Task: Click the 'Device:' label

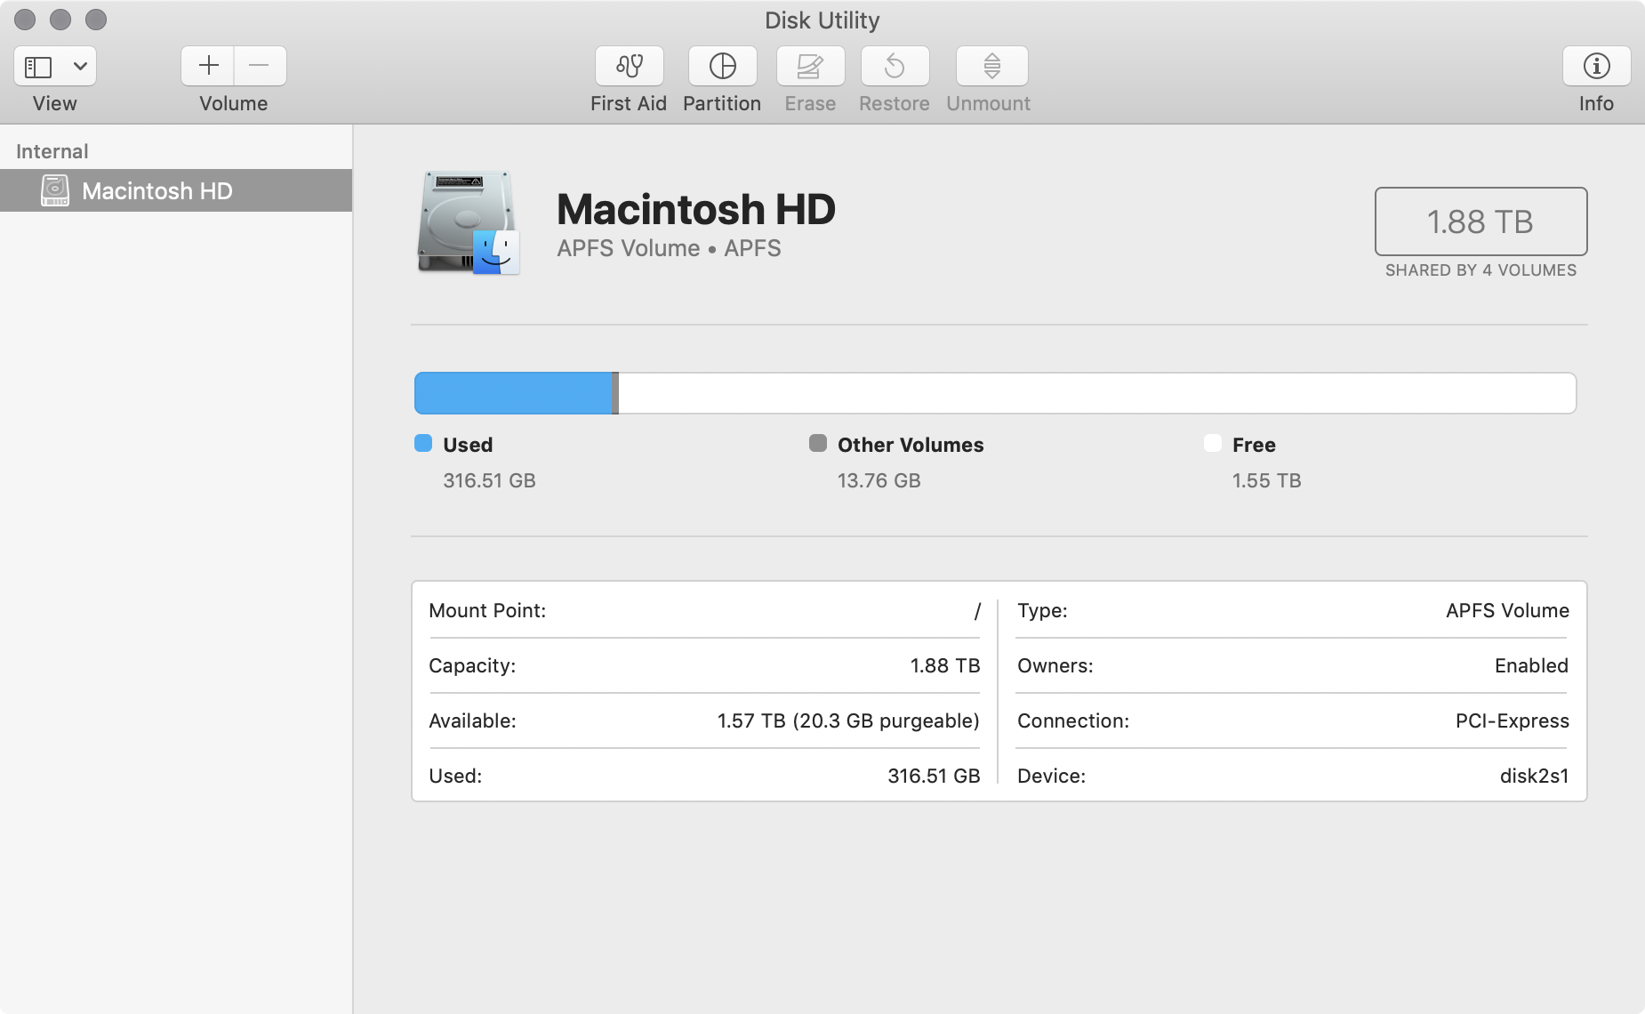Action: tap(1051, 776)
